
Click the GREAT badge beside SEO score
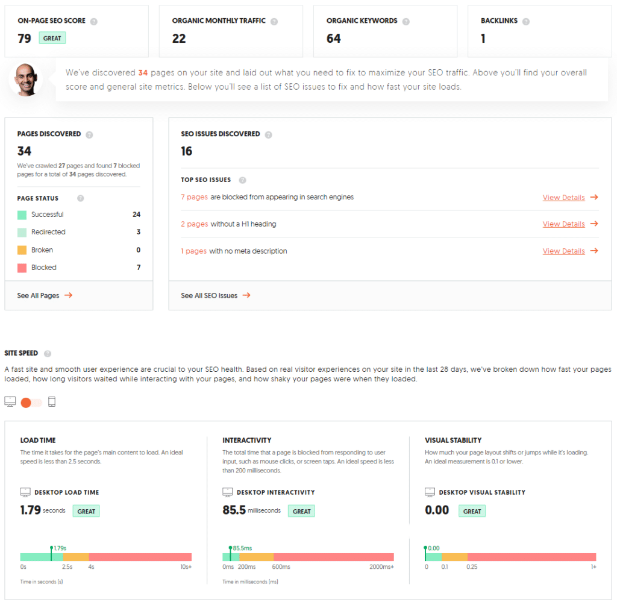click(x=52, y=37)
